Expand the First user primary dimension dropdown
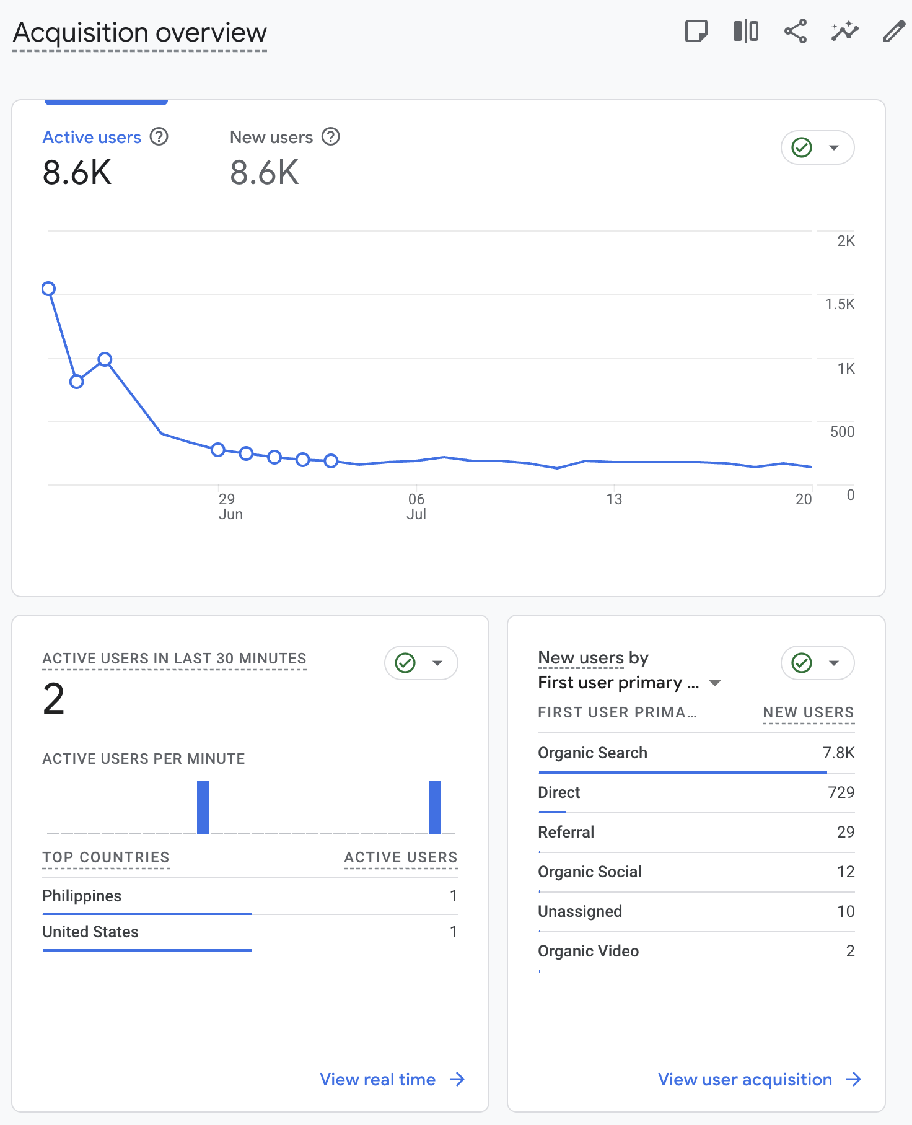The image size is (912, 1125). coord(715,683)
